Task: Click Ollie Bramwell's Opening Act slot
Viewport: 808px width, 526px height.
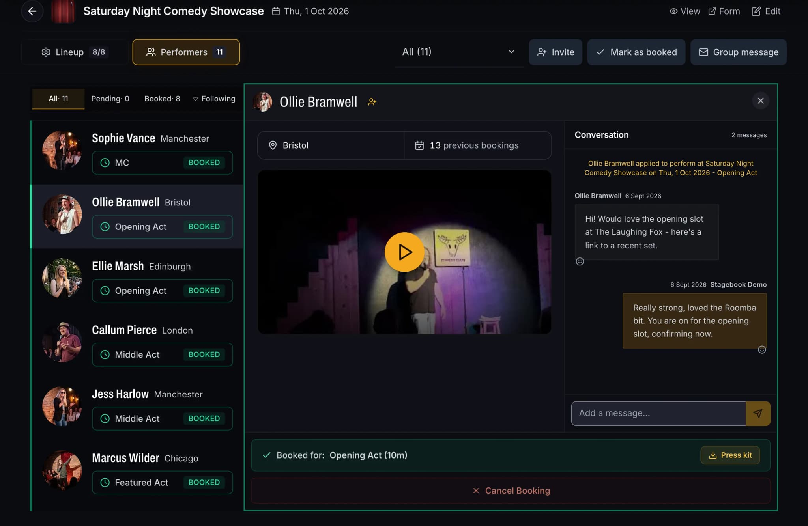Action: pyautogui.click(x=162, y=226)
